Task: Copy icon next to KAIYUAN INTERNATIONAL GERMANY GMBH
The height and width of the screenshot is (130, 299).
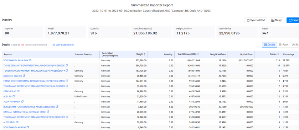Action: (x=48, y=112)
